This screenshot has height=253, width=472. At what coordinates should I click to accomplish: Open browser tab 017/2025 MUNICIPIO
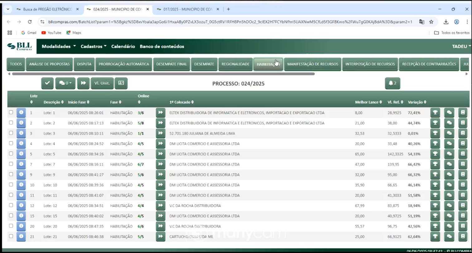[188, 9]
